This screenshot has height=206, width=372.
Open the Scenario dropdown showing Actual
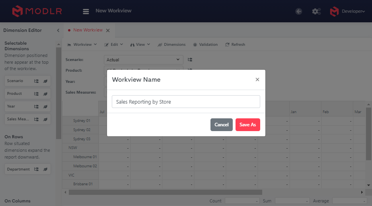pos(144,60)
